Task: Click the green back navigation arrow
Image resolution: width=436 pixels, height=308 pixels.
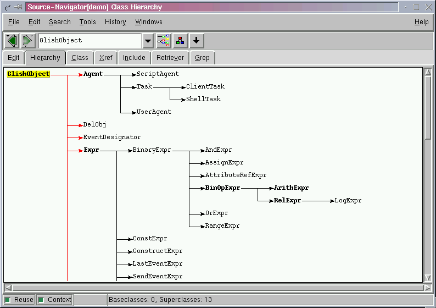Action: (12, 41)
